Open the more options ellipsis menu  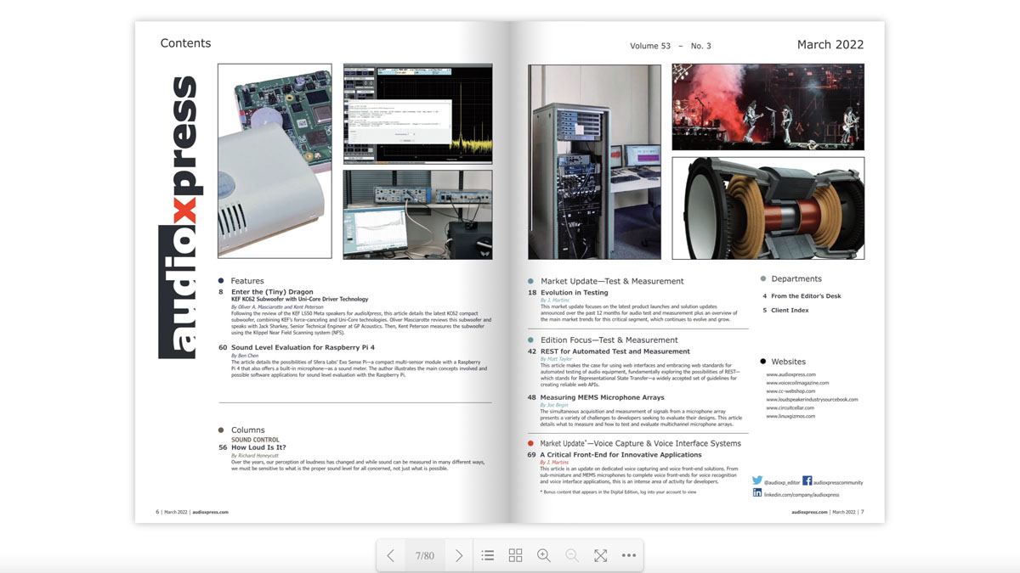point(629,556)
